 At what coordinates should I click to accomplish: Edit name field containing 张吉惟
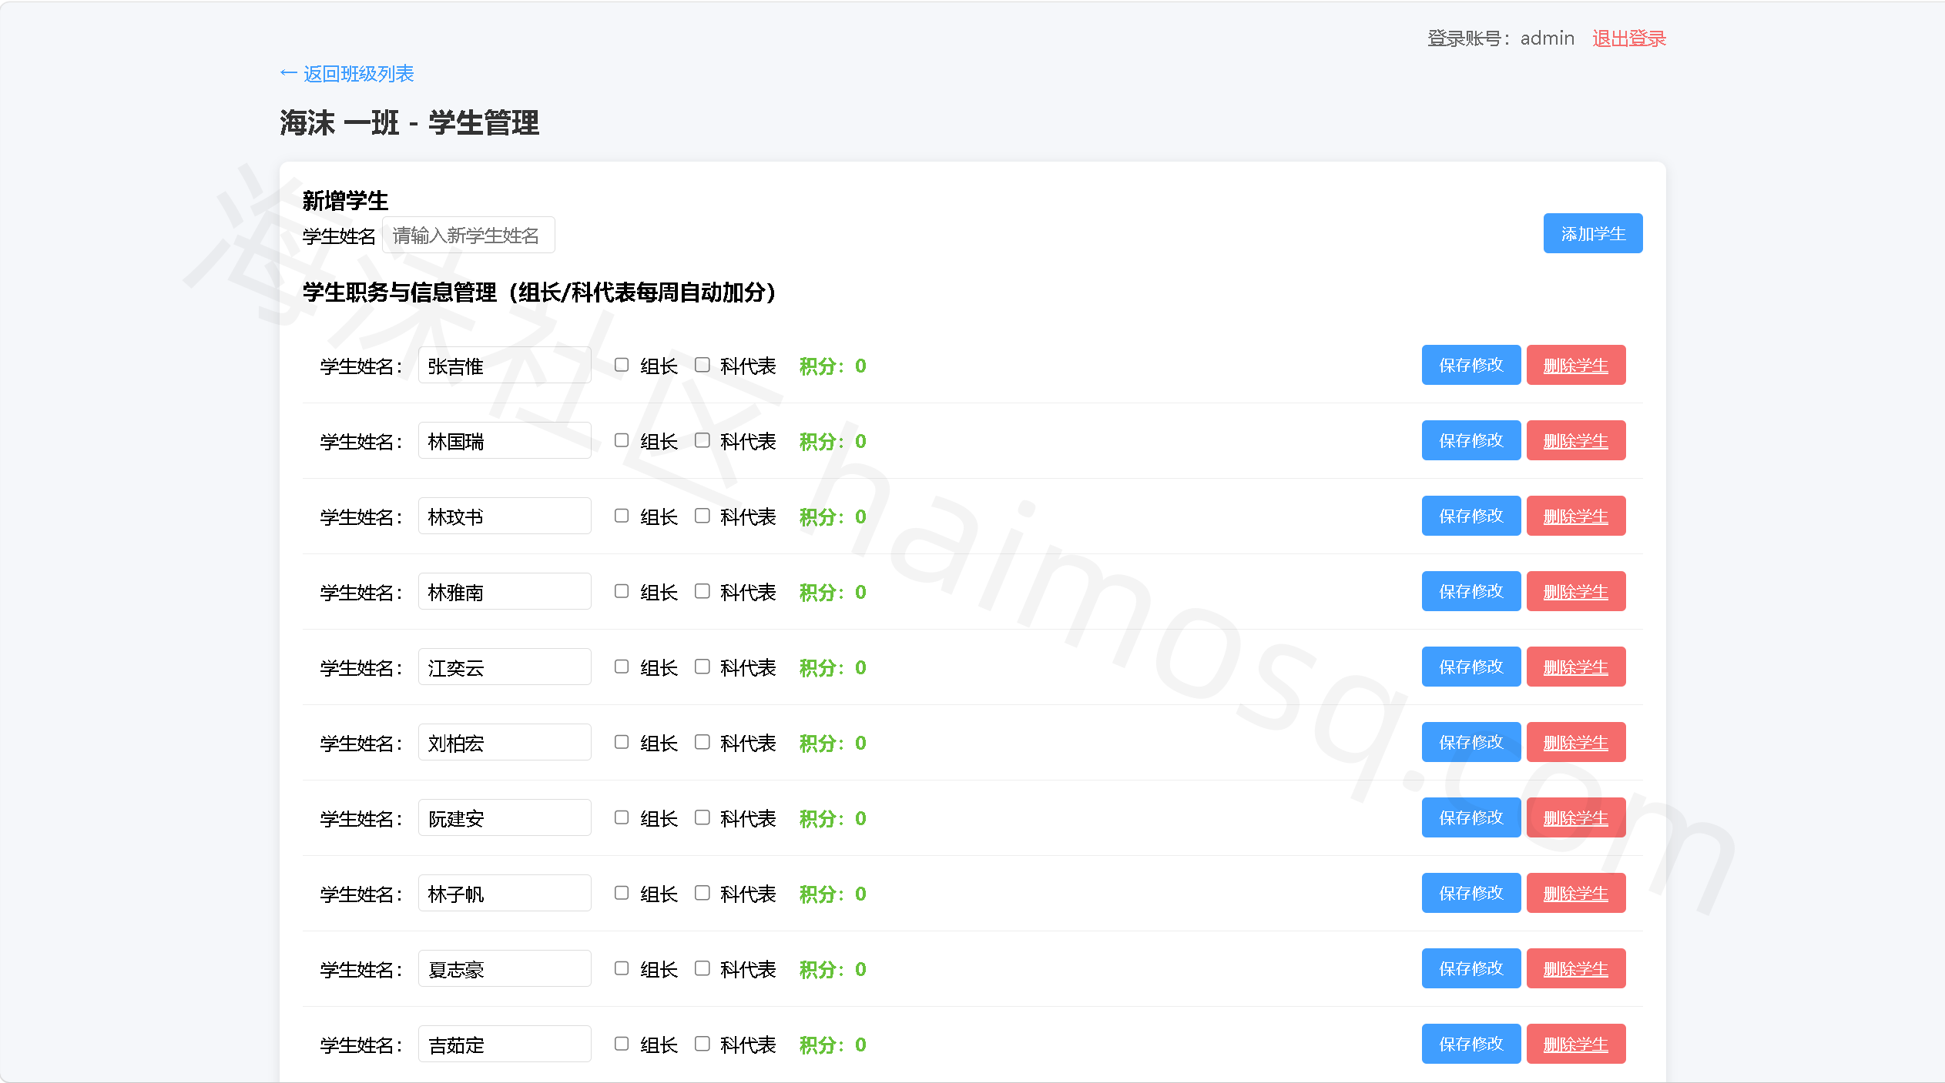tap(505, 365)
